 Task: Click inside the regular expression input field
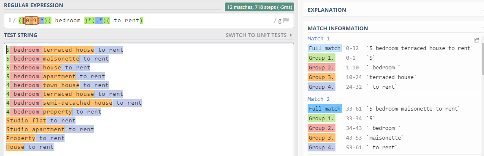[149, 21]
